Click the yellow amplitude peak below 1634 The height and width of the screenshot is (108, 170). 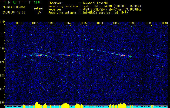click(66, 105)
